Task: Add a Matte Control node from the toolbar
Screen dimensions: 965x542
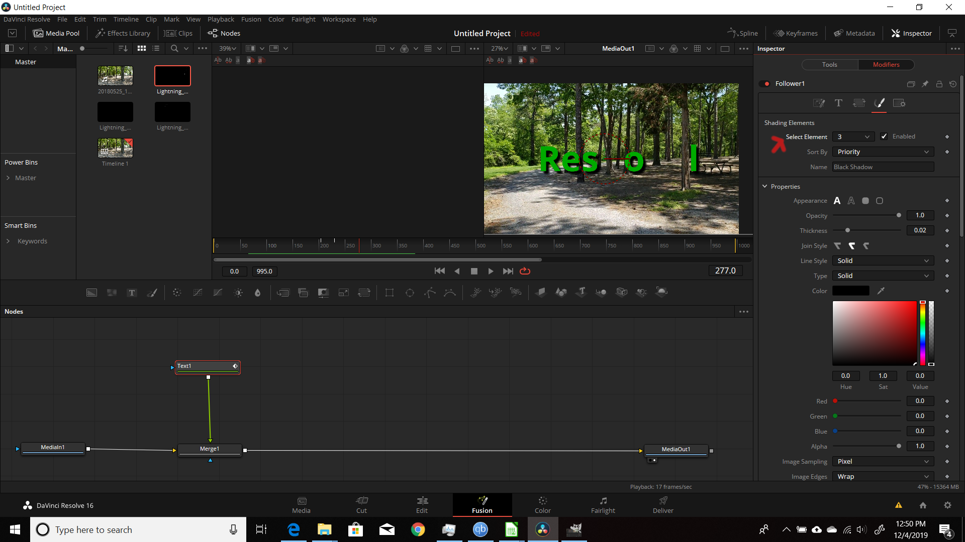Action: coord(323,293)
